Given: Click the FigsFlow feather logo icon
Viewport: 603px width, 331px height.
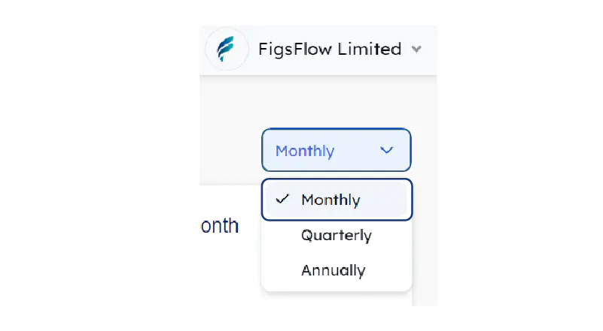Looking at the screenshot, I should coord(226,50).
